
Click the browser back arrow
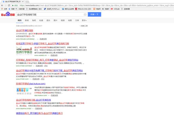click(x=2, y=5)
